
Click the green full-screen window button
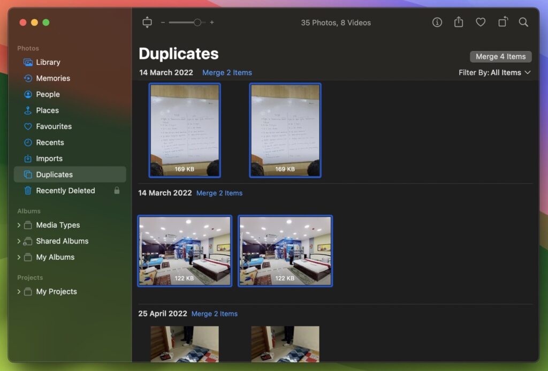coord(46,22)
